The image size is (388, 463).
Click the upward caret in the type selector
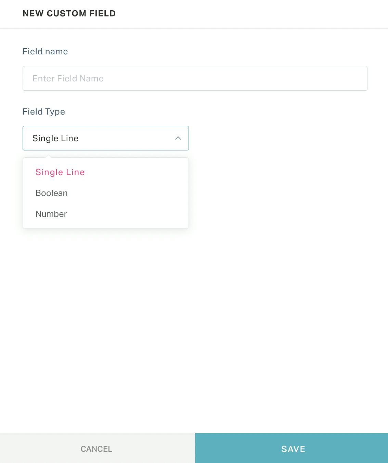point(178,138)
